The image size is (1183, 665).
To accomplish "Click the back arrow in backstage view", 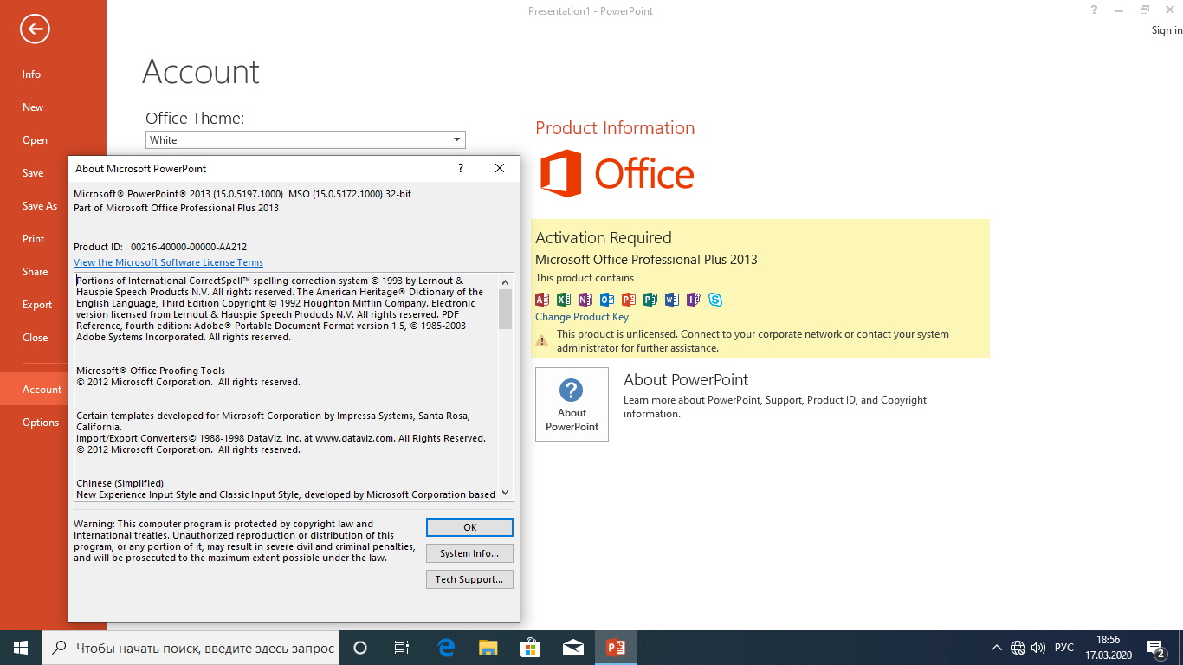I will pos(36,29).
